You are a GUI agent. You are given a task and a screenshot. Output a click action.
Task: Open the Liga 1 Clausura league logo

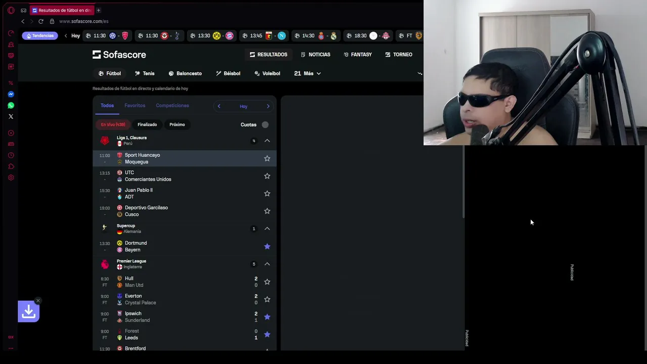pyautogui.click(x=105, y=141)
